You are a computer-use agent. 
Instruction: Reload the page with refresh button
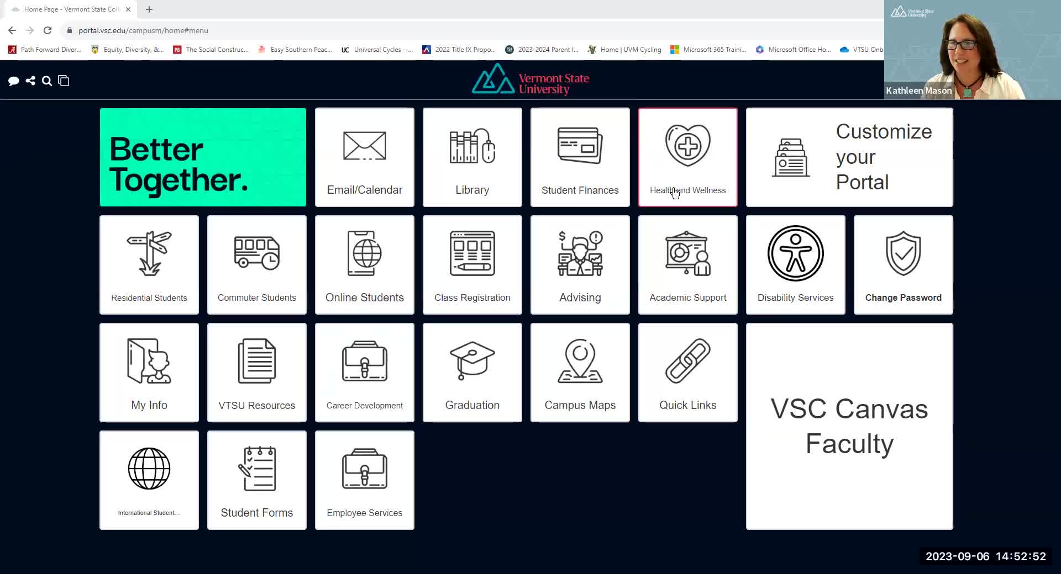coord(48,30)
